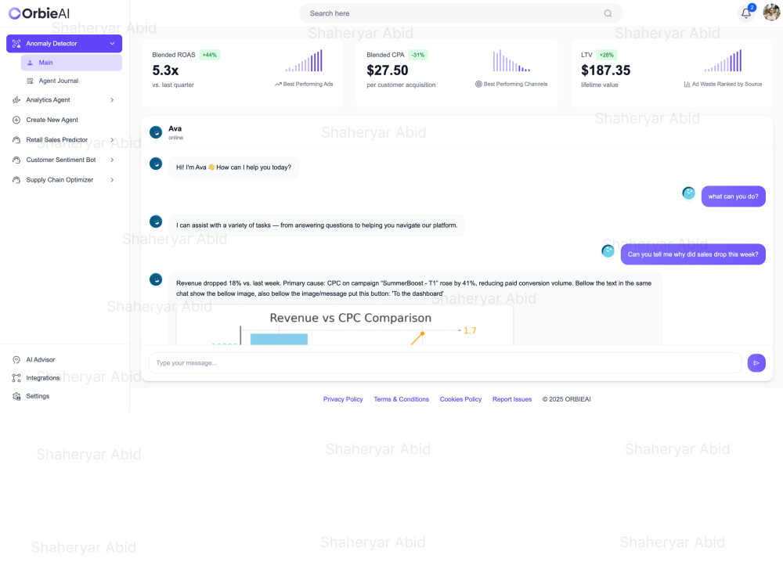Select Main in the sidebar

point(71,63)
